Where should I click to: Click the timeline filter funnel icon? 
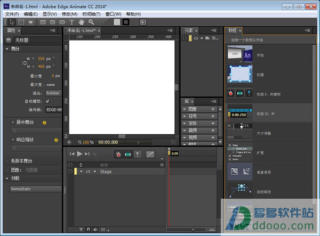pyautogui.click(x=81, y=230)
